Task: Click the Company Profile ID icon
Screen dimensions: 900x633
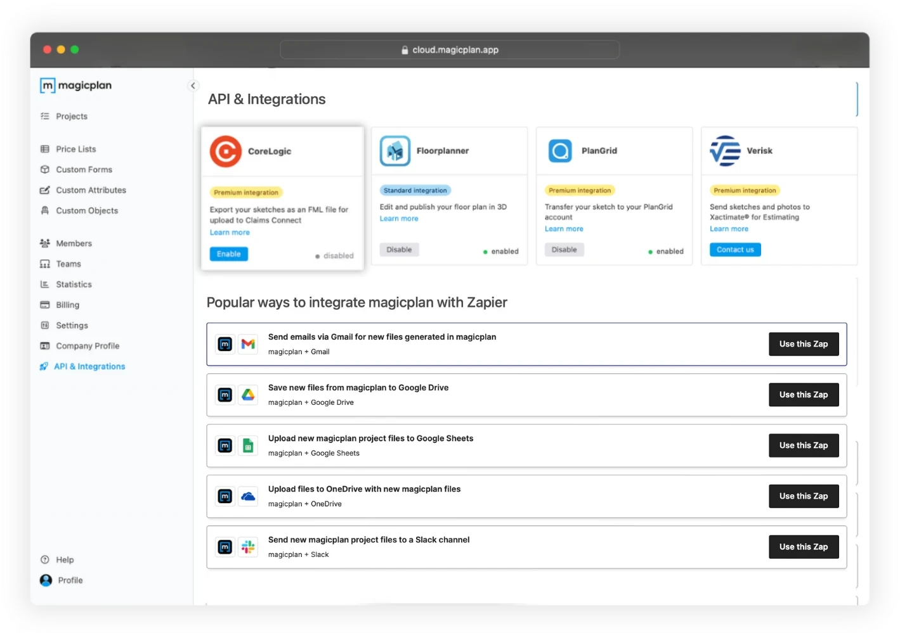Action: coord(45,346)
